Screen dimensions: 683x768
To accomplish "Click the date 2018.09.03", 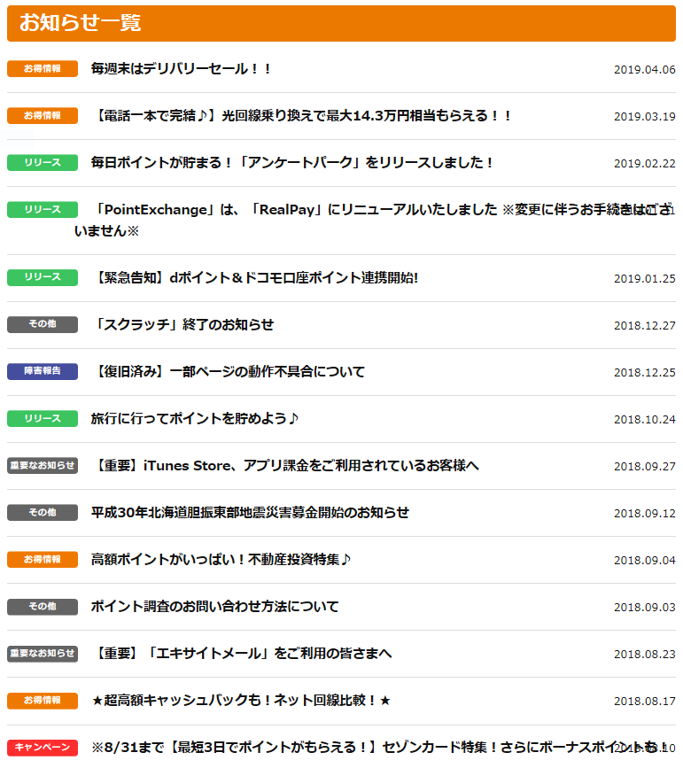I will tap(645, 608).
